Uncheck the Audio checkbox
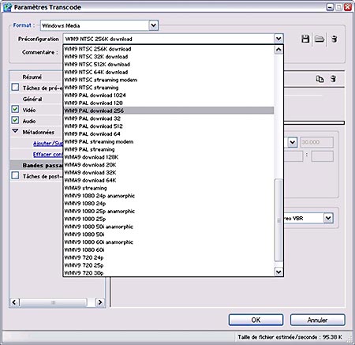 (15, 120)
